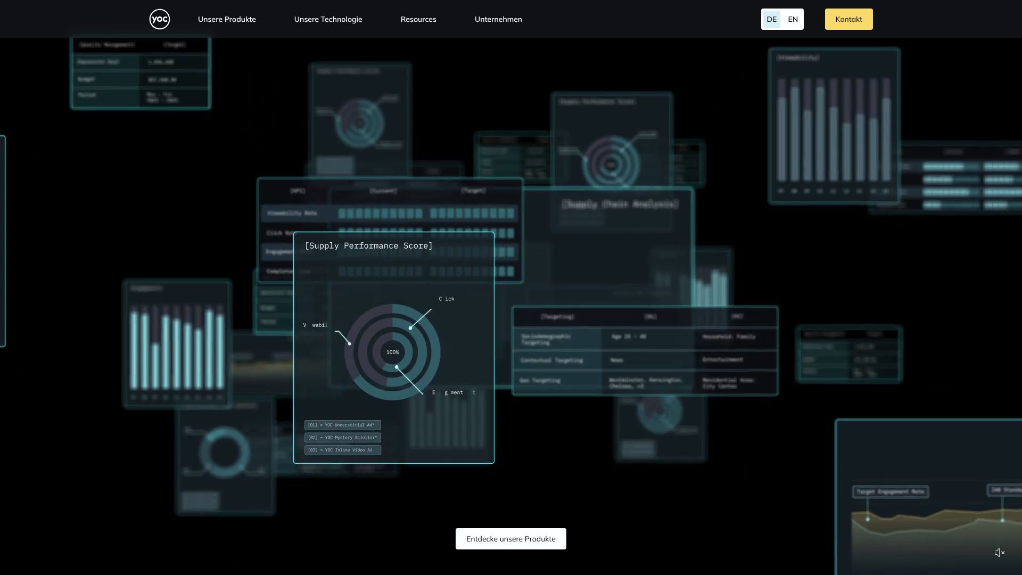Click the YOC Understitial Ad legend entry
The height and width of the screenshot is (575, 1022).
click(x=343, y=425)
